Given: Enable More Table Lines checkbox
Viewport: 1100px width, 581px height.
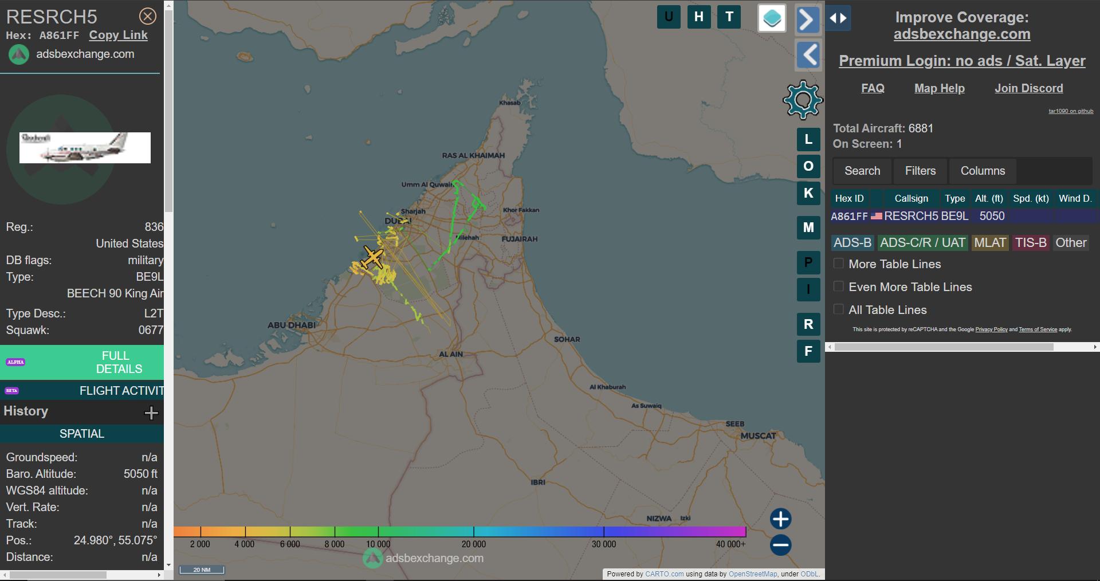Looking at the screenshot, I should coord(838,264).
